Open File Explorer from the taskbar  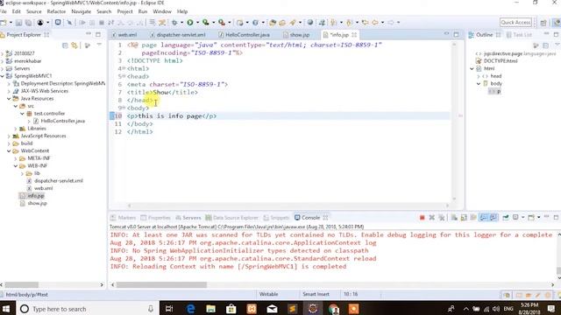(x=210, y=309)
